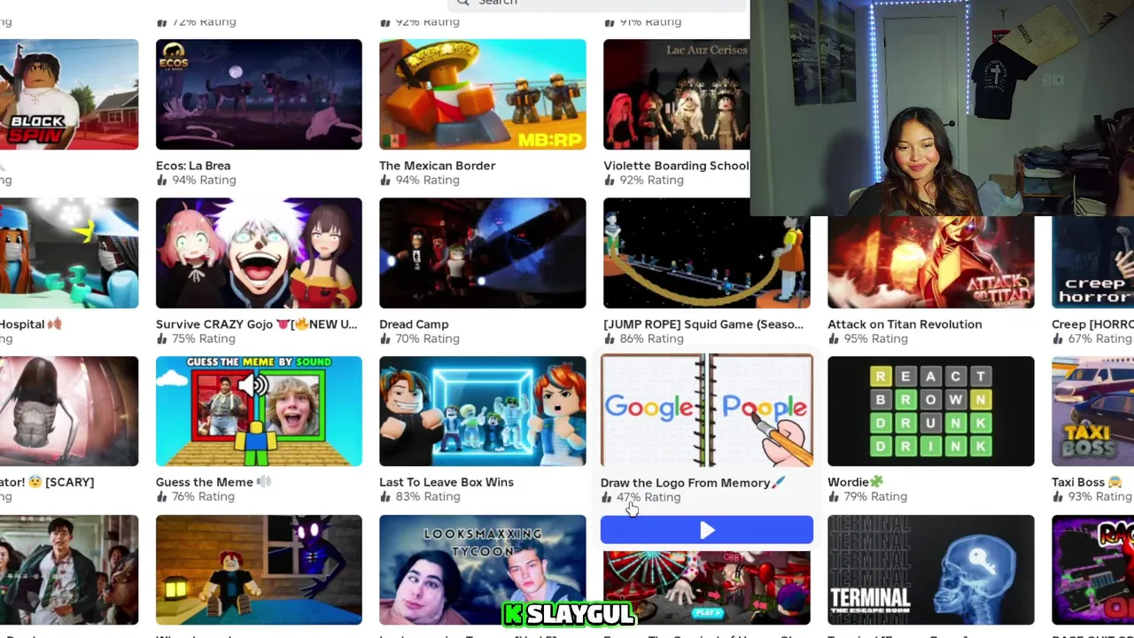Viewport: 1134px width, 638px height.
Task: Open The Mexican Border game thumbnail
Action: 482,94
